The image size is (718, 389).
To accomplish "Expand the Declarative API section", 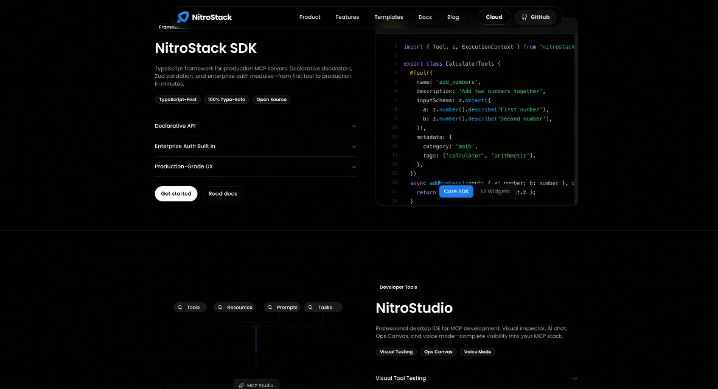I will pos(256,126).
